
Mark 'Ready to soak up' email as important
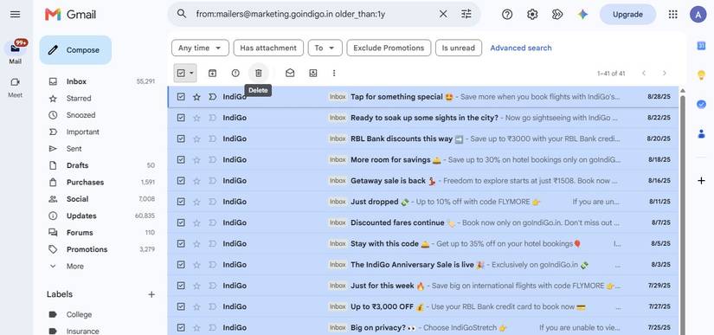click(x=212, y=118)
